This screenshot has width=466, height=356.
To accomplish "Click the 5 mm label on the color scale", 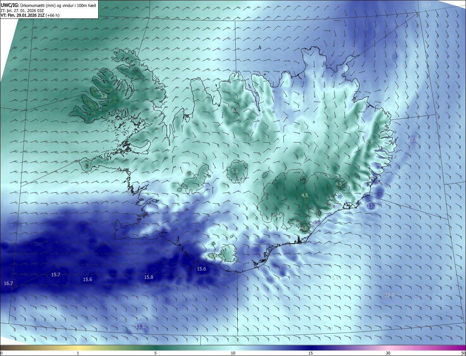I will (155, 353).
